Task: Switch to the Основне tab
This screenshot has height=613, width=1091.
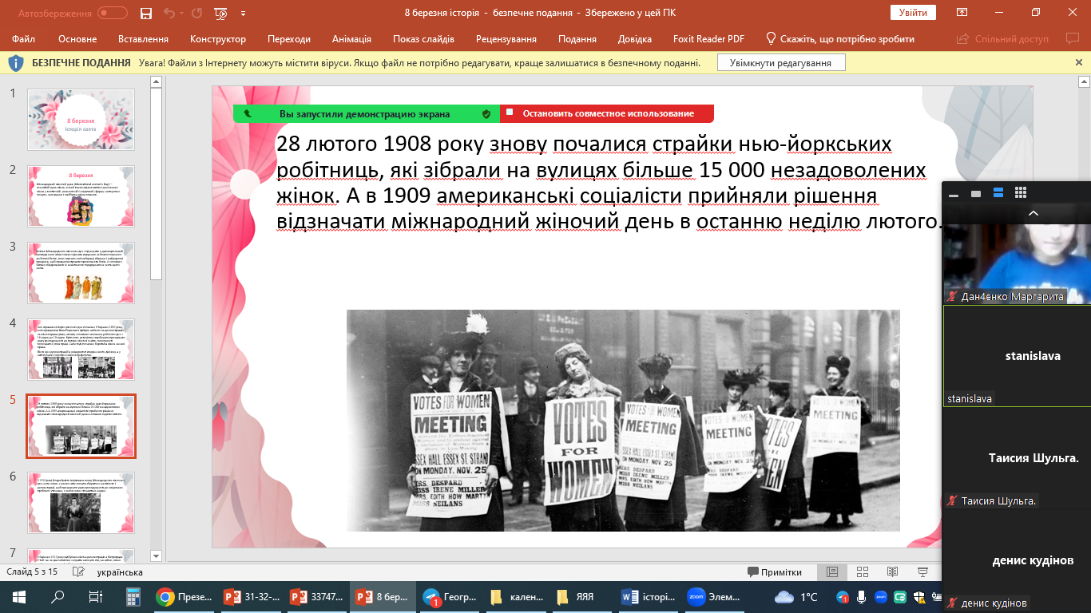Action: pos(77,39)
